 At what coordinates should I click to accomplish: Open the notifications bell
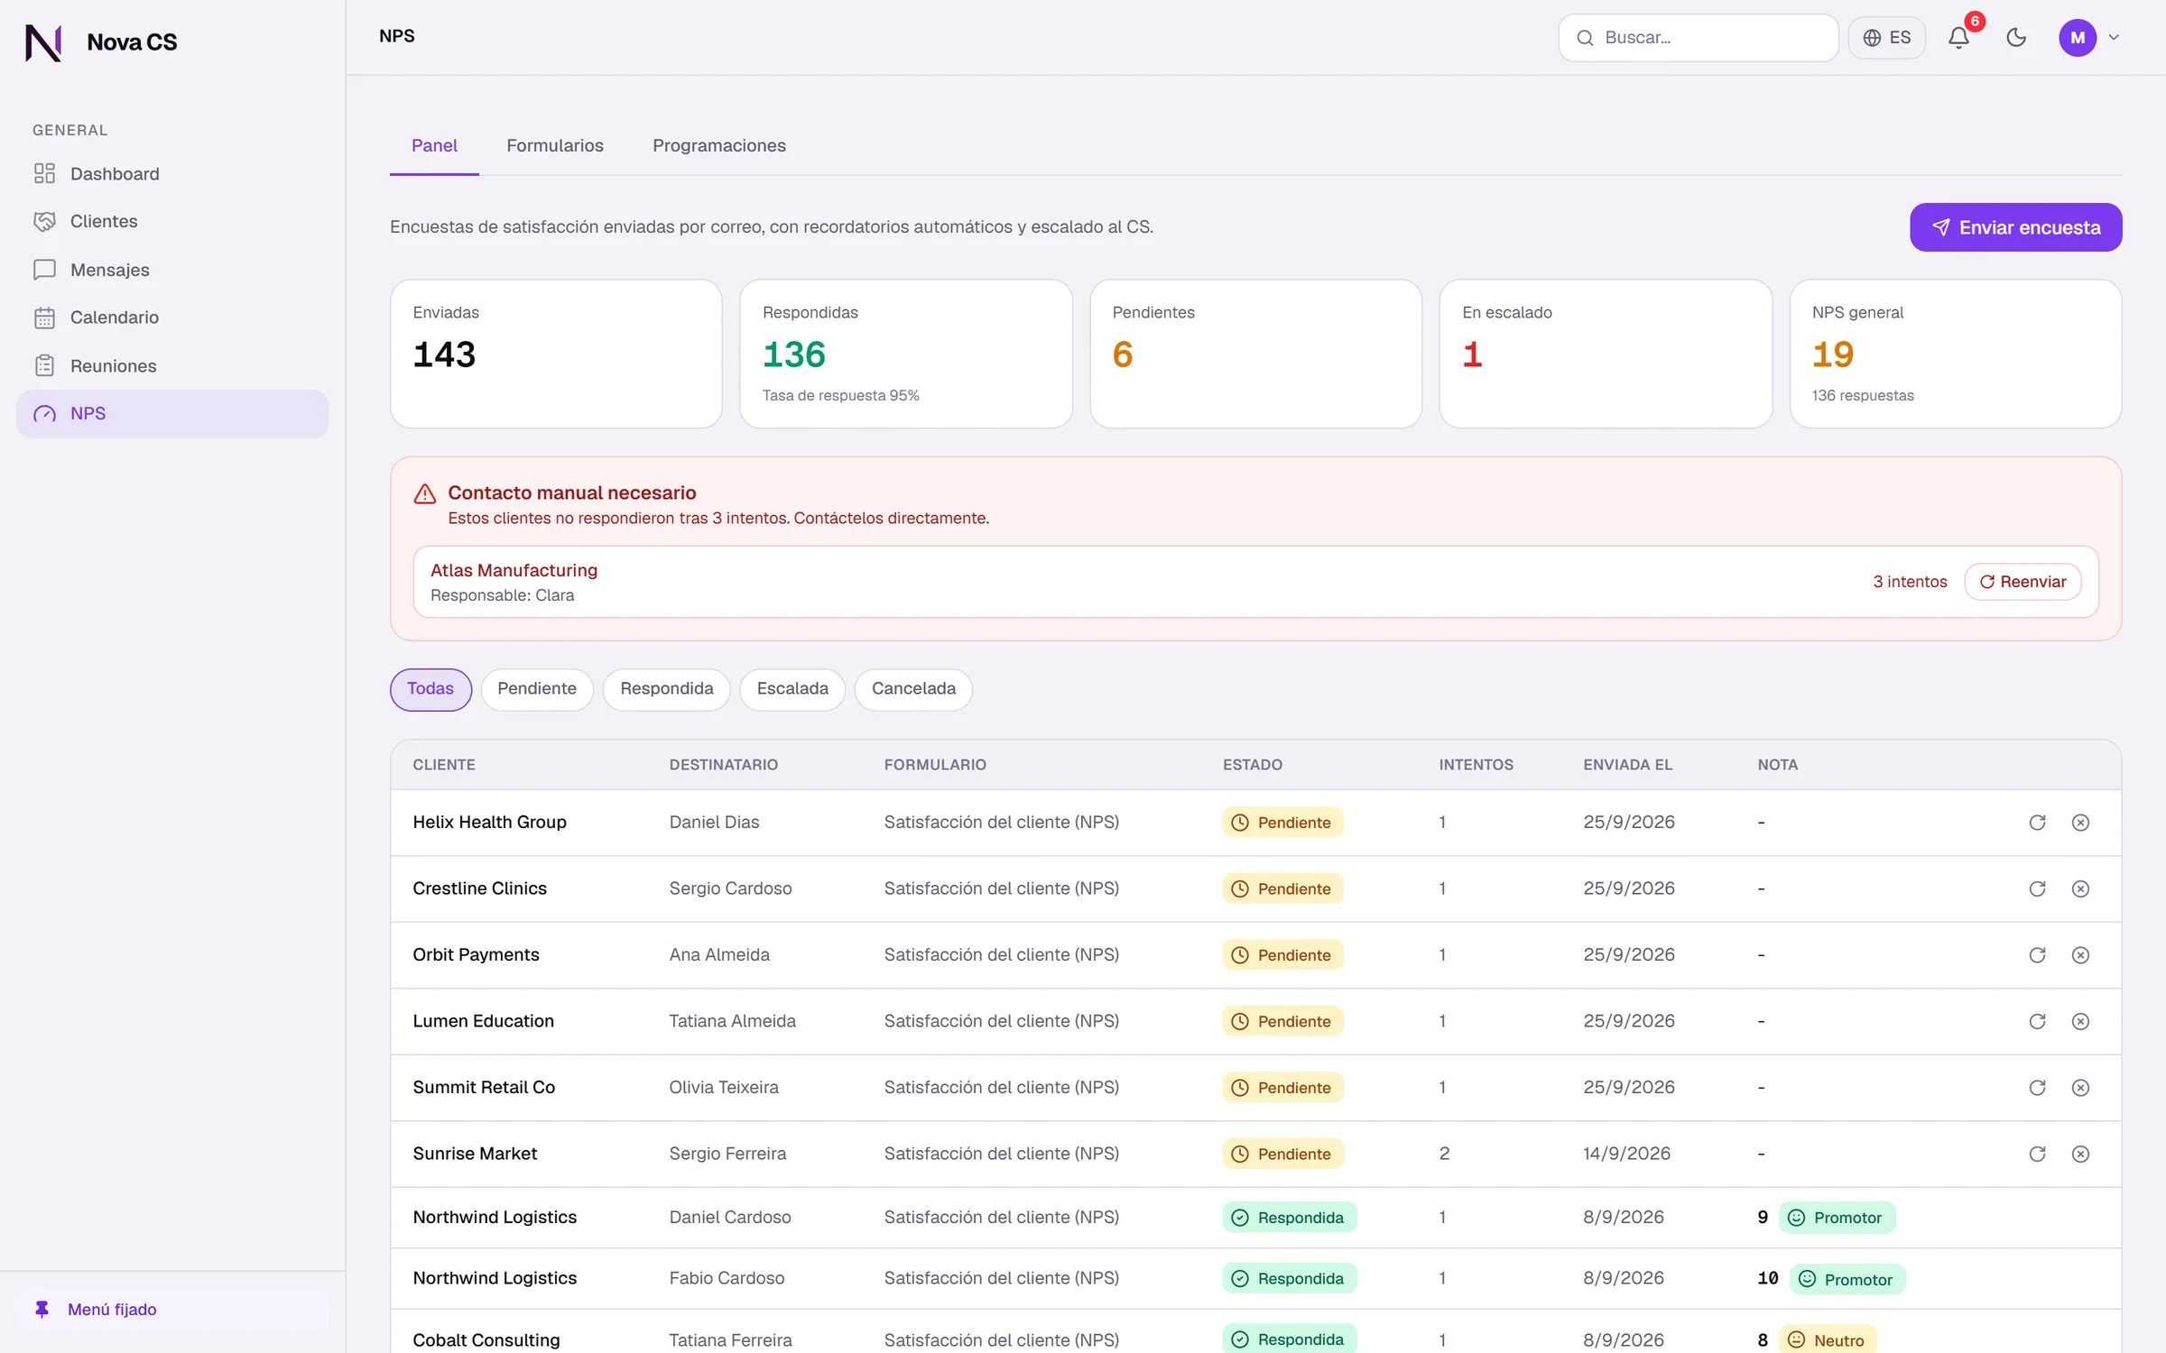pyautogui.click(x=1958, y=38)
